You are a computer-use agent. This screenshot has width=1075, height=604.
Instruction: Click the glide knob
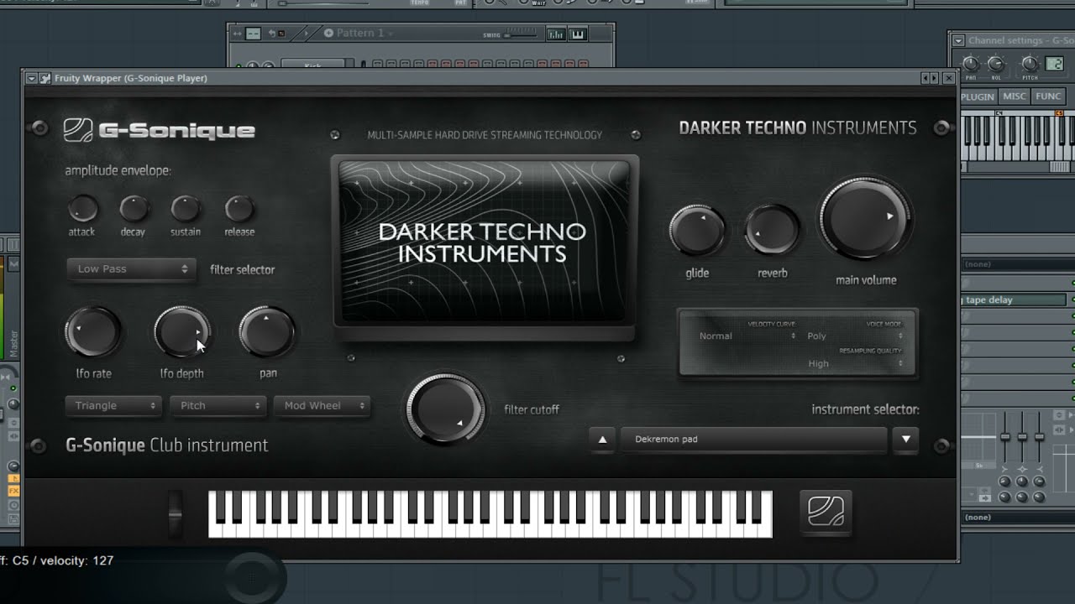(697, 230)
